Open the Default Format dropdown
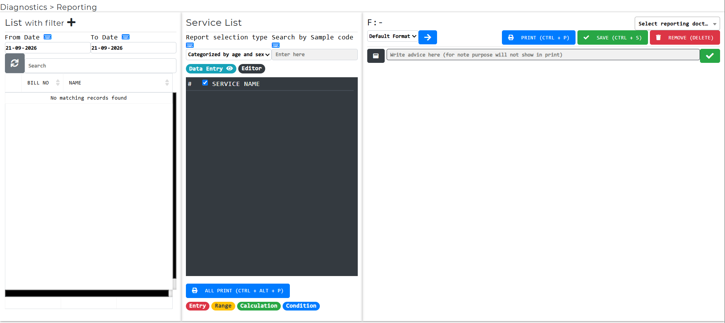 coord(393,36)
